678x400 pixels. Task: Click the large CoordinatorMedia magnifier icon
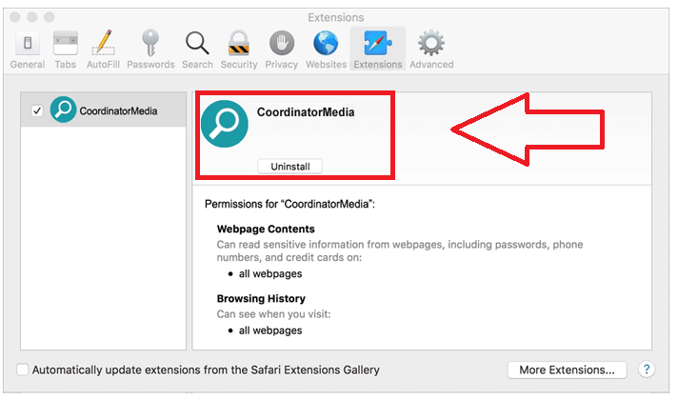click(x=226, y=129)
